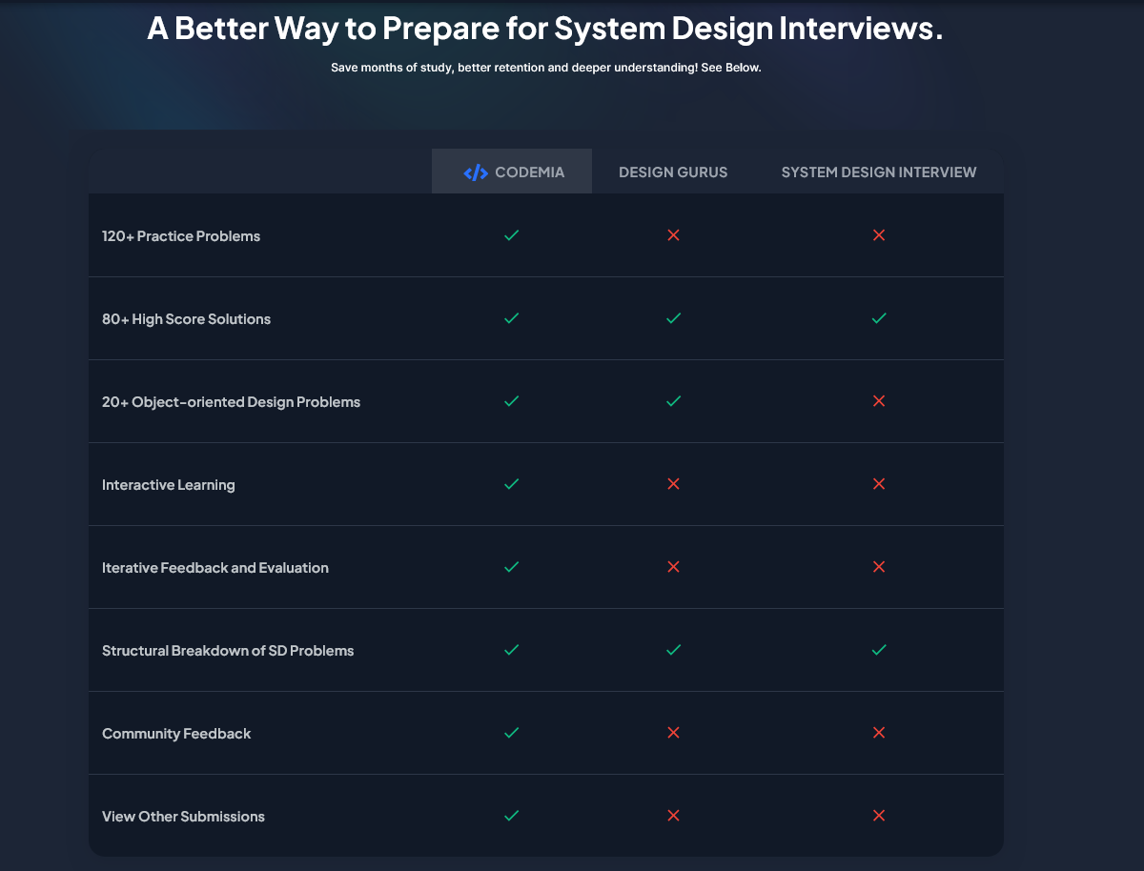Image resolution: width=1144 pixels, height=871 pixels.
Task: Click the red X for System Design Interview on Object-oriented Design Problems
Action: [878, 401]
